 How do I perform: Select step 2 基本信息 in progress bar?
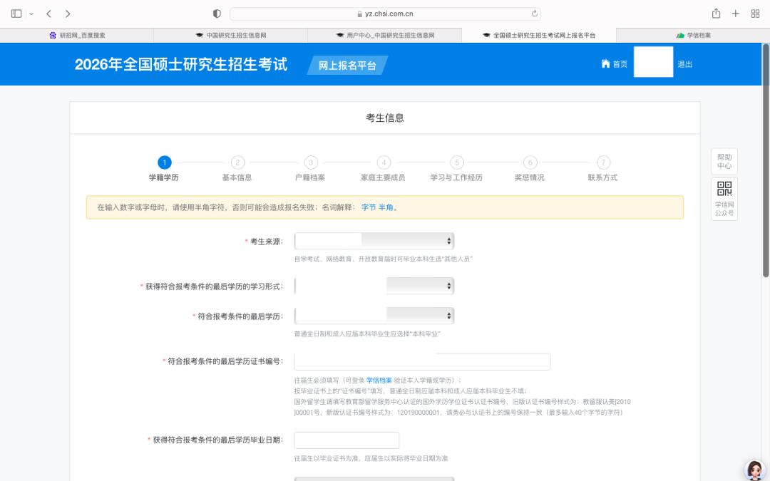click(x=237, y=163)
